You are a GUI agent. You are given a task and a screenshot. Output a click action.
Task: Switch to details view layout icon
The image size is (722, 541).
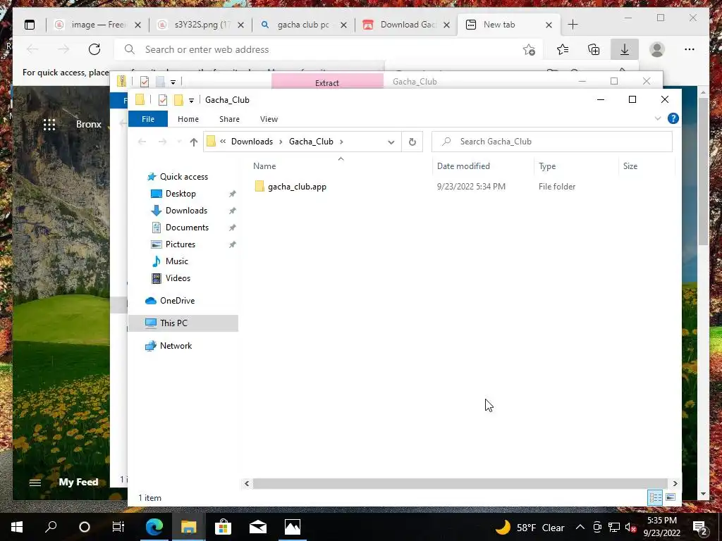click(x=655, y=497)
